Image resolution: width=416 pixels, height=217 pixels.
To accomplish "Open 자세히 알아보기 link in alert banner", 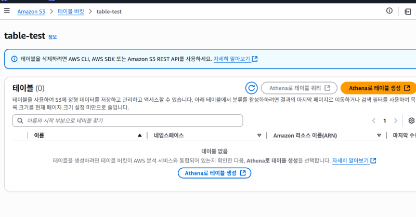I will [232, 59].
